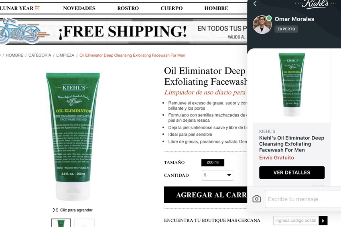Open the CUERPO menu
This screenshot has width=341, height=227.
(x=172, y=8)
